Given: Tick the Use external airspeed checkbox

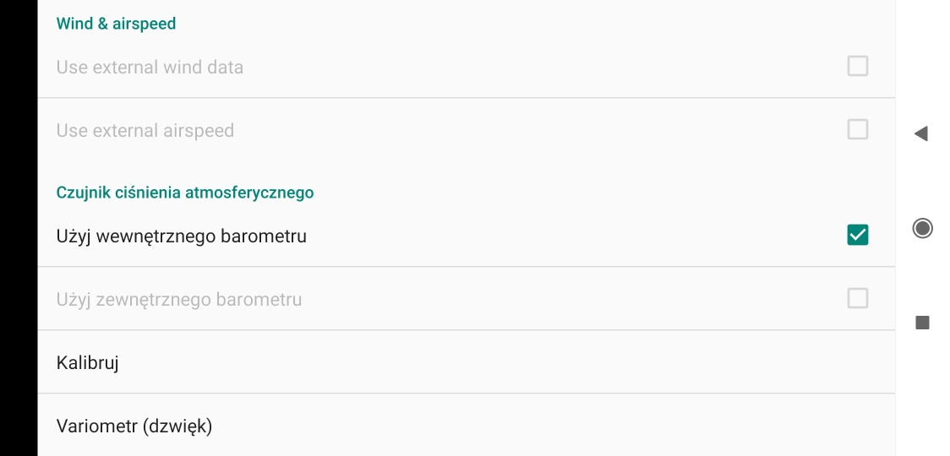Looking at the screenshot, I should (857, 129).
